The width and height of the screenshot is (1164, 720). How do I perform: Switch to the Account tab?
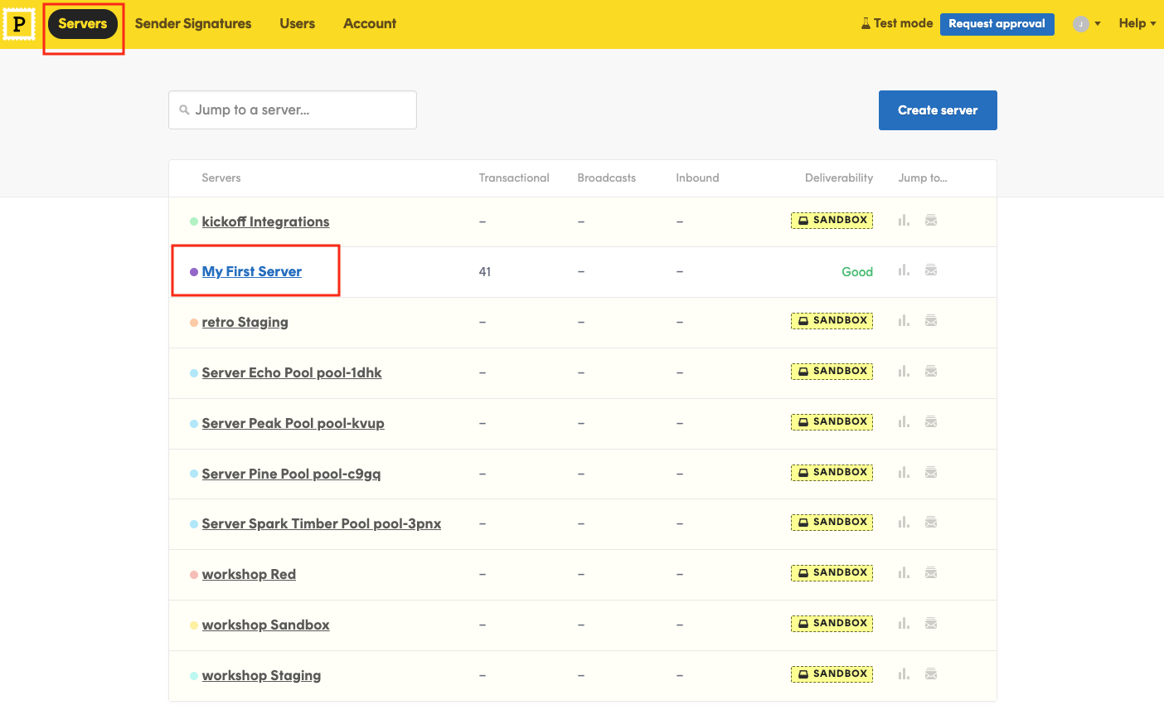(x=370, y=23)
